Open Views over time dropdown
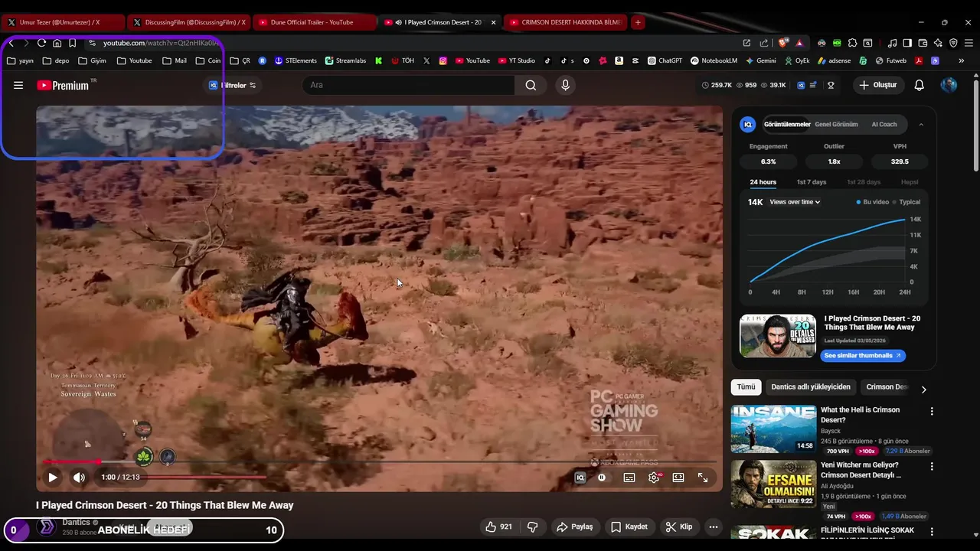 (x=795, y=202)
